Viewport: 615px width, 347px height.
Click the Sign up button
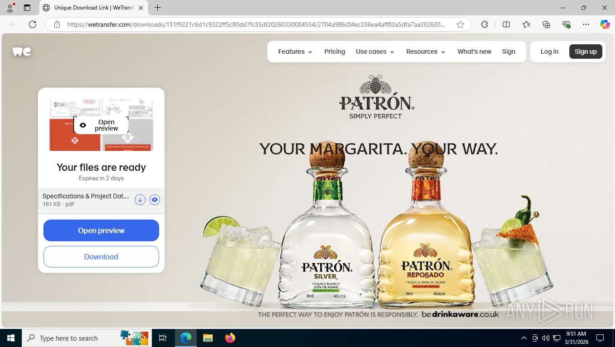coord(586,52)
